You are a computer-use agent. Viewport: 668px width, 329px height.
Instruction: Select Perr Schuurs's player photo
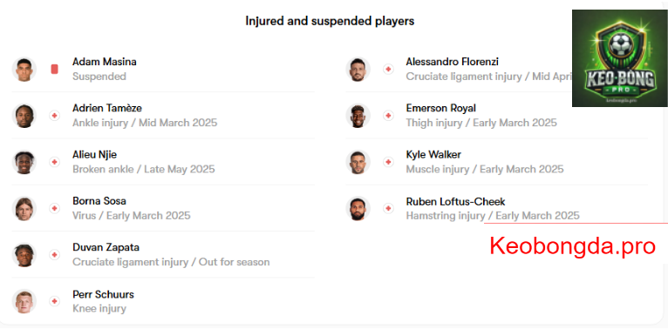[24, 301]
